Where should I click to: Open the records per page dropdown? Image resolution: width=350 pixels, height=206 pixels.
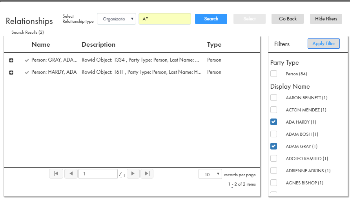coord(210,174)
